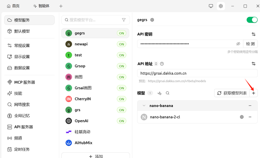Toggle ON badge for CherryIN
Screen dimensions: 260x158
(x=122, y=99)
